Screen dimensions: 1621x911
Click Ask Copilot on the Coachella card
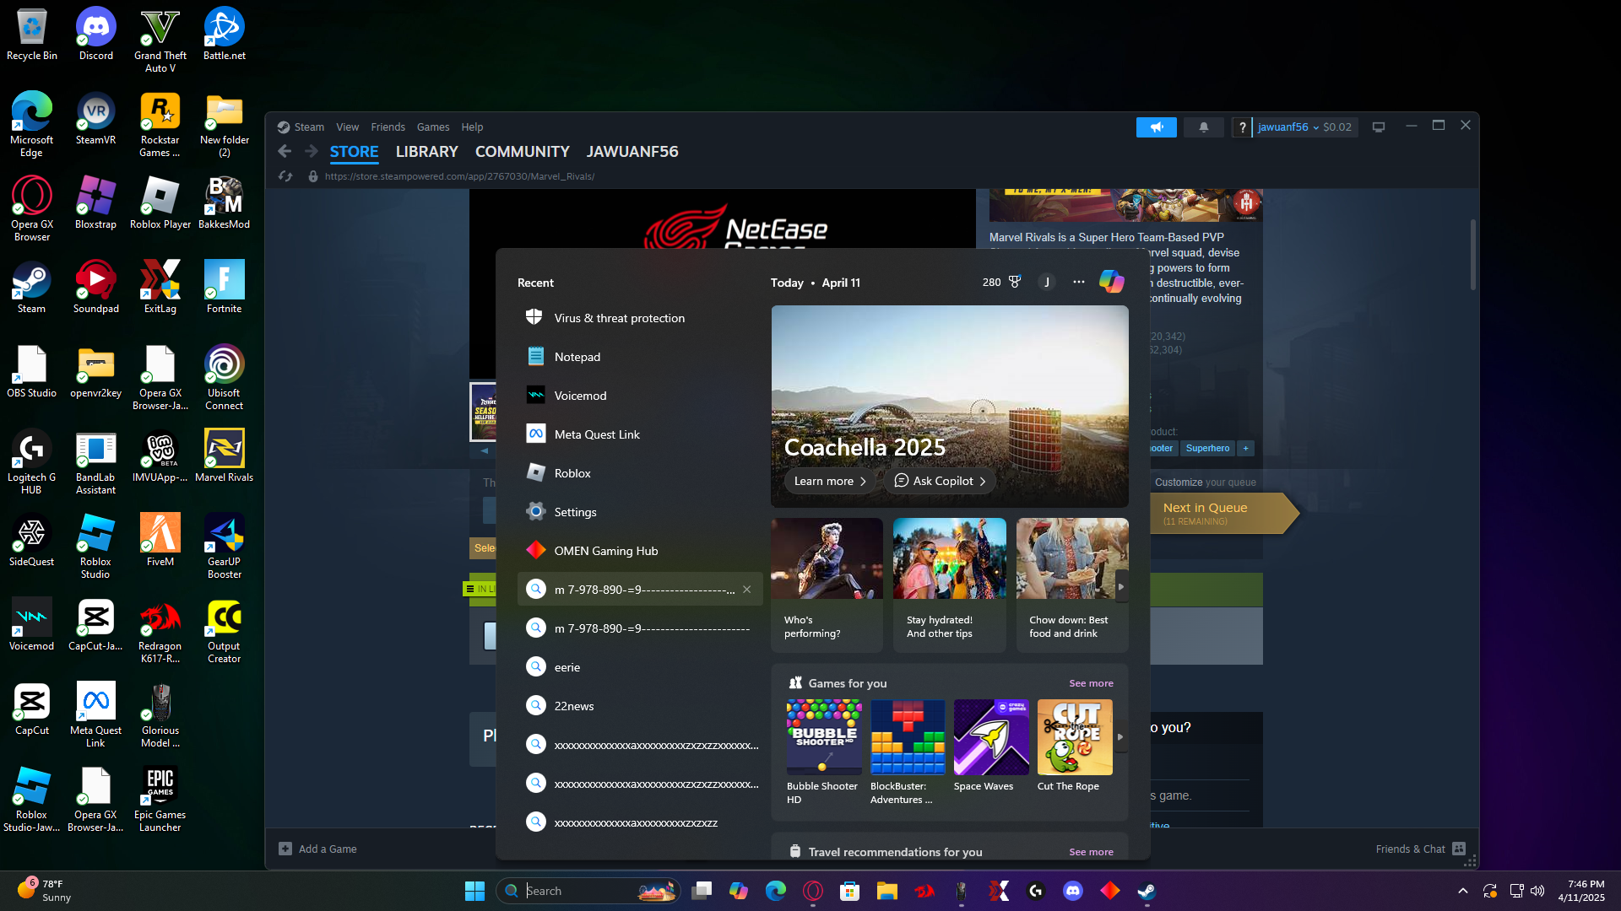(x=941, y=481)
